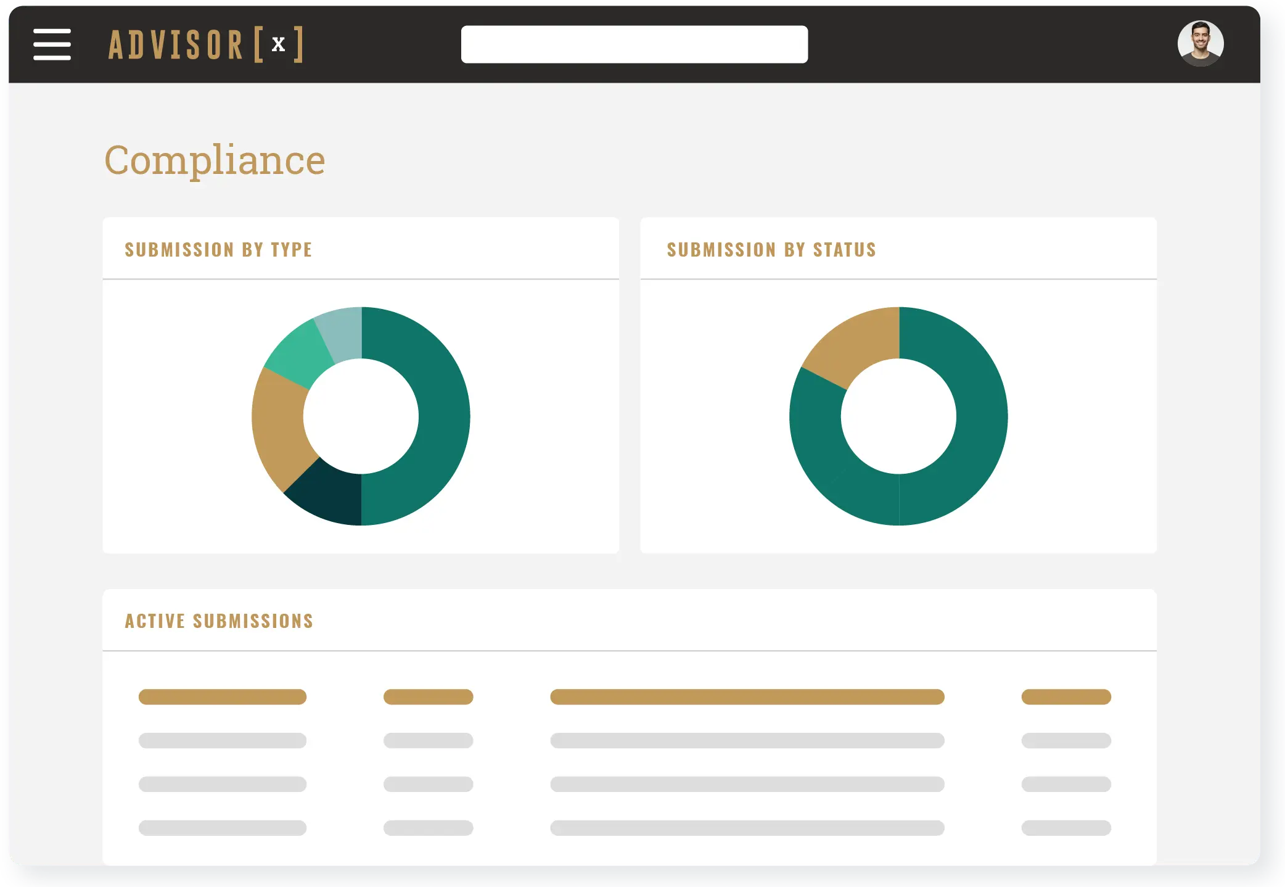Image resolution: width=1285 pixels, height=887 pixels.
Task: Click gold segment in Type donut
Action: tap(279, 426)
